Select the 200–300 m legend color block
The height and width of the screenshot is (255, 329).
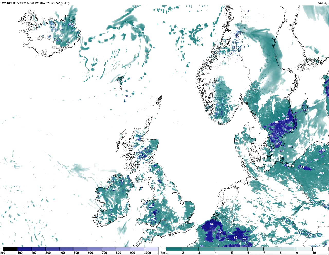pos(39,249)
